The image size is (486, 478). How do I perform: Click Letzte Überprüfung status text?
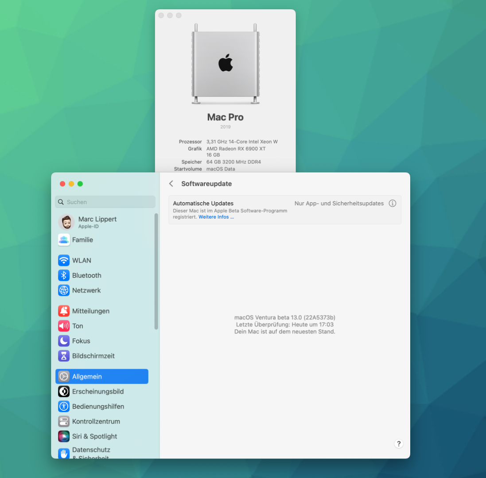click(x=284, y=324)
